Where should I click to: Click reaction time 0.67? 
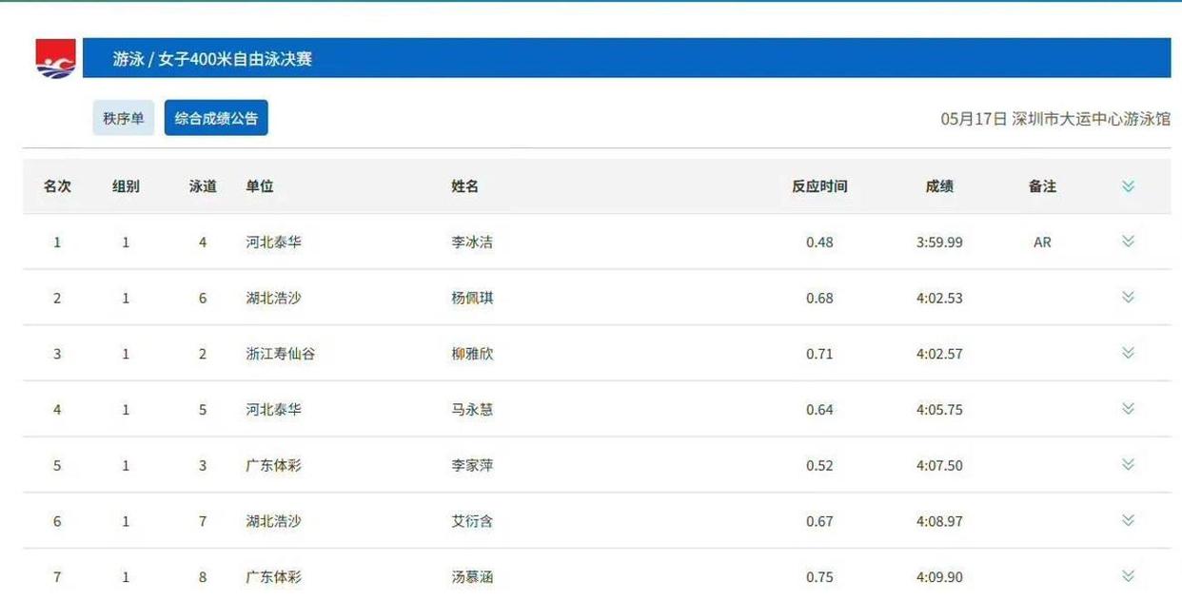[x=819, y=521]
